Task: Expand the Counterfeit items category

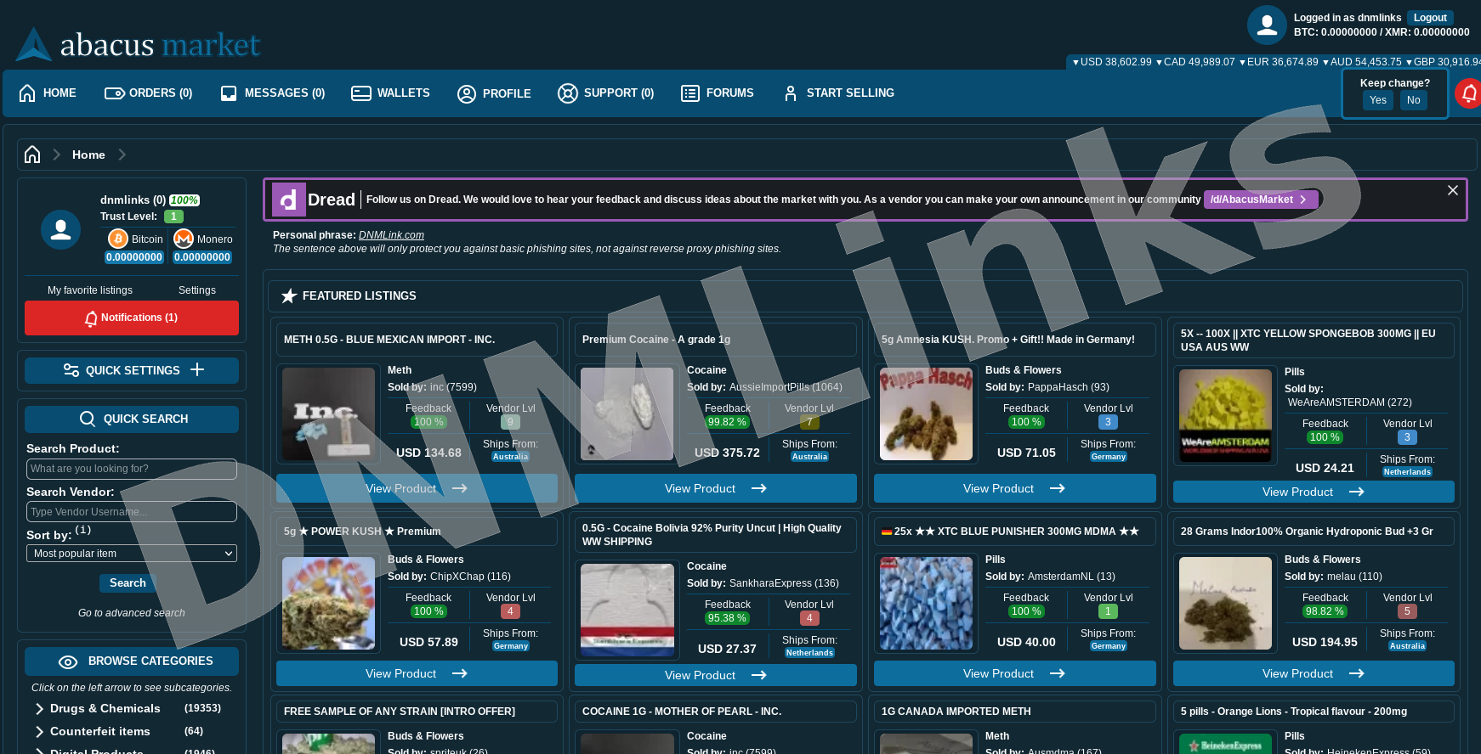Action: tap(39, 731)
